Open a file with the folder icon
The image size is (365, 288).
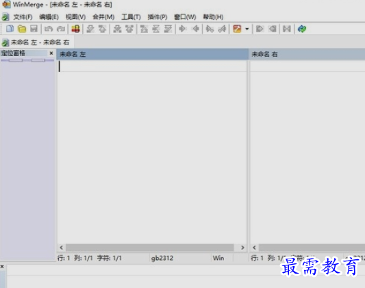pyautogui.click(x=22, y=29)
